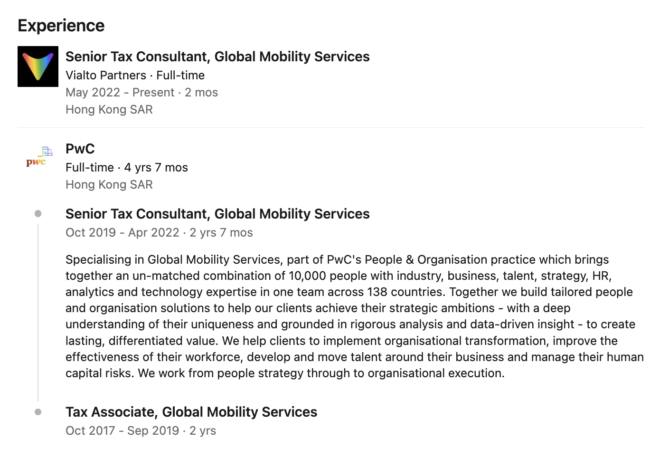Click the bullet beside PwC Senior Tax Consultant
Viewport: 660px width, 458px height.
pos(38,214)
